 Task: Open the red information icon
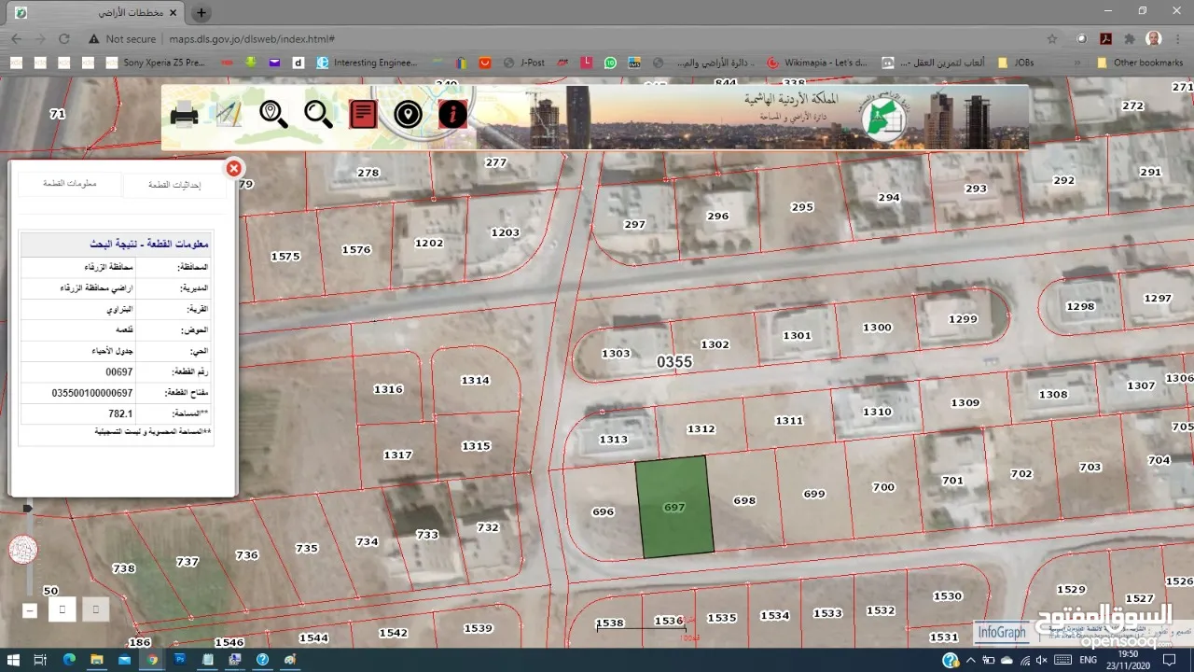tap(452, 114)
